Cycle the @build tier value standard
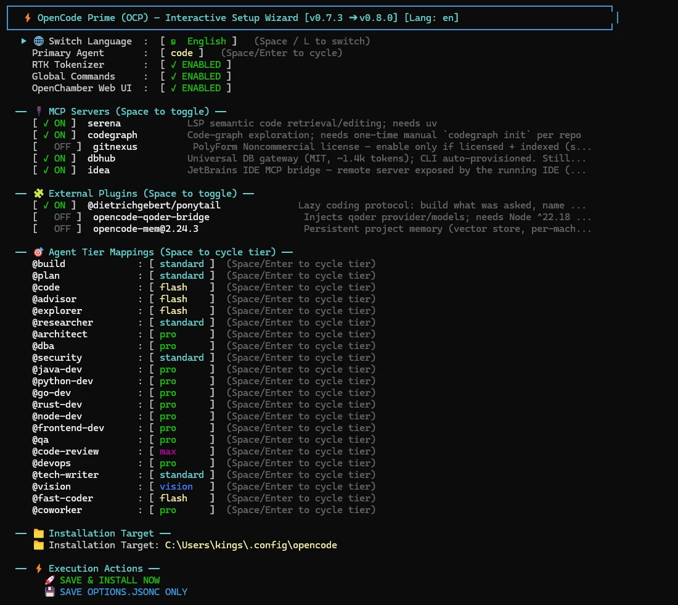The width and height of the screenshot is (678, 605). click(182, 264)
